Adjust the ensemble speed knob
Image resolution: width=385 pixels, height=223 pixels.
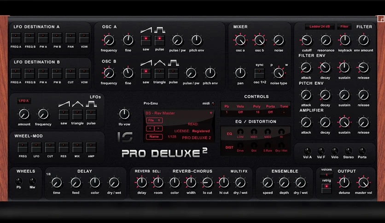click(x=268, y=182)
